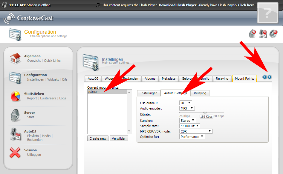The image size is (283, 174).
Task: Click the Download Flash Player link
Action: [178, 5]
